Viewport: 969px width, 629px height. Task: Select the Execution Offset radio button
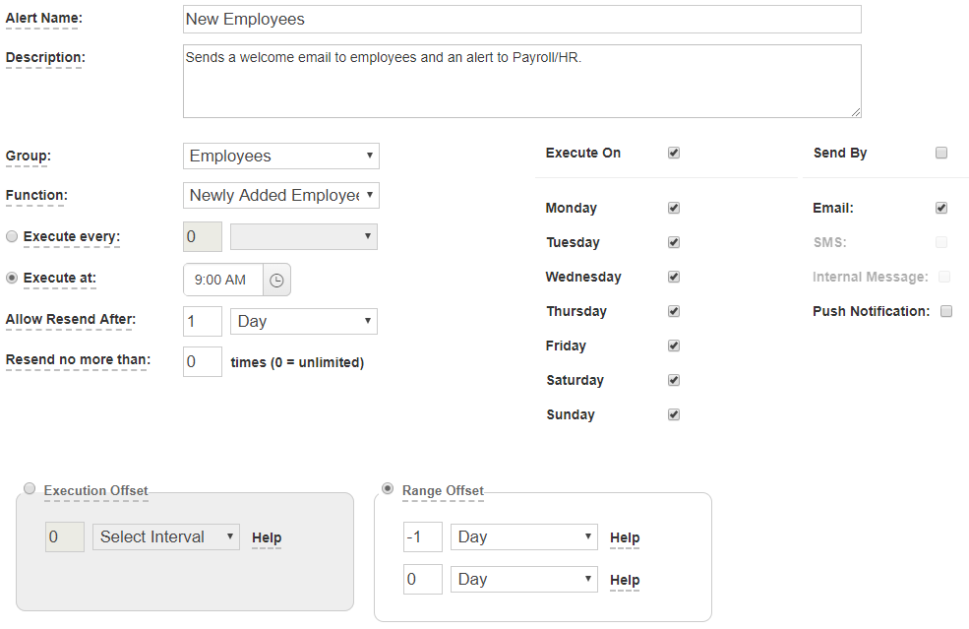pyautogui.click(x=30, y=488)
